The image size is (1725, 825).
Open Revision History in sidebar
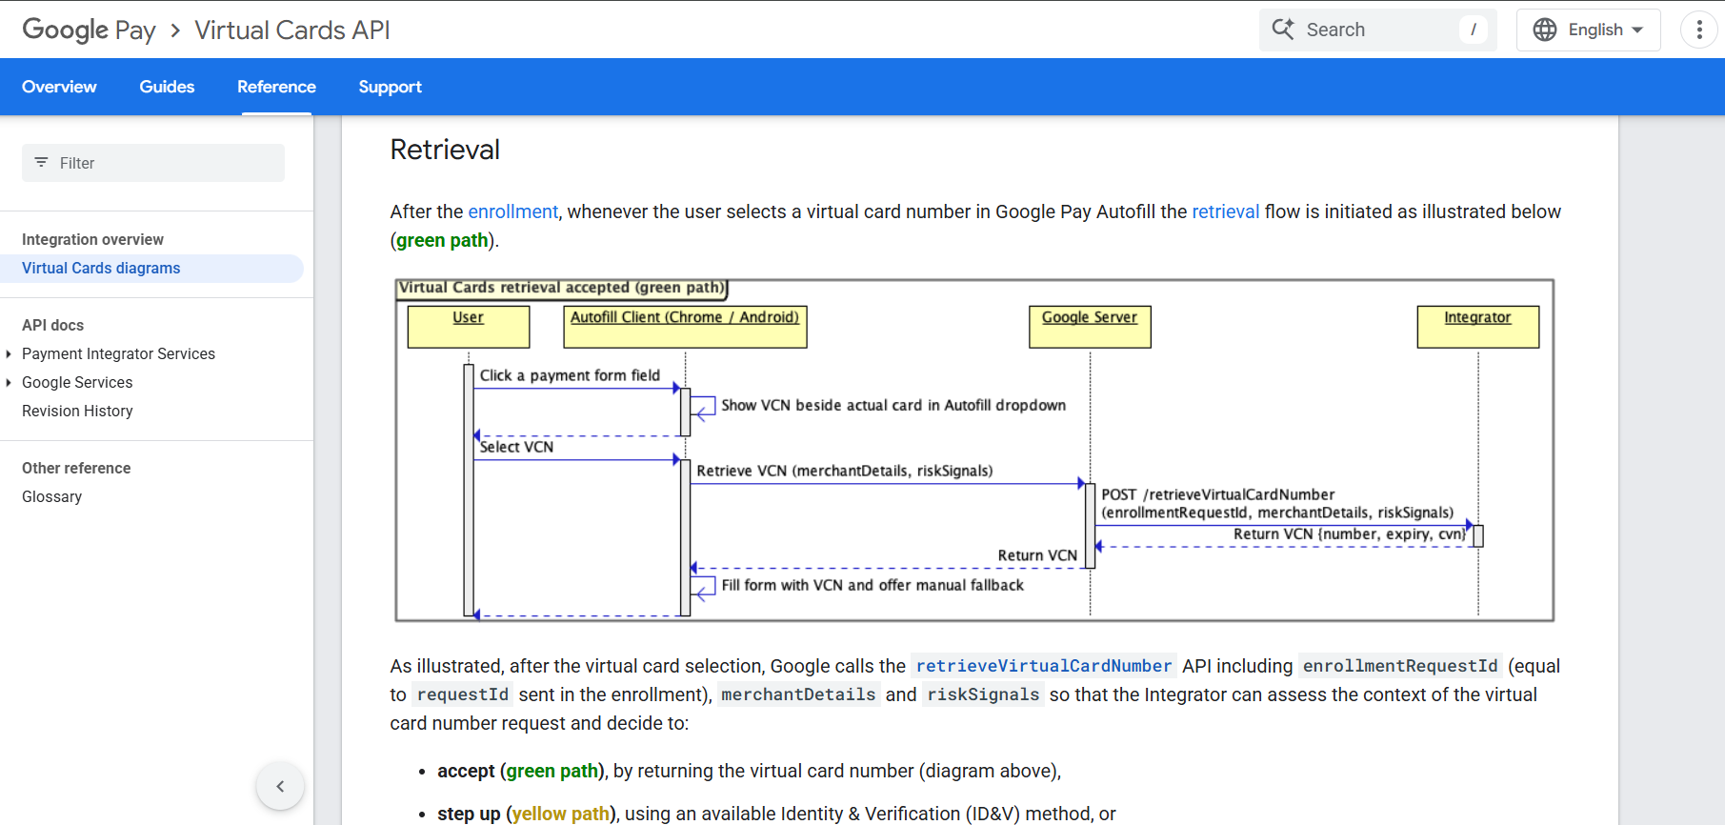(x=77, y=411)
